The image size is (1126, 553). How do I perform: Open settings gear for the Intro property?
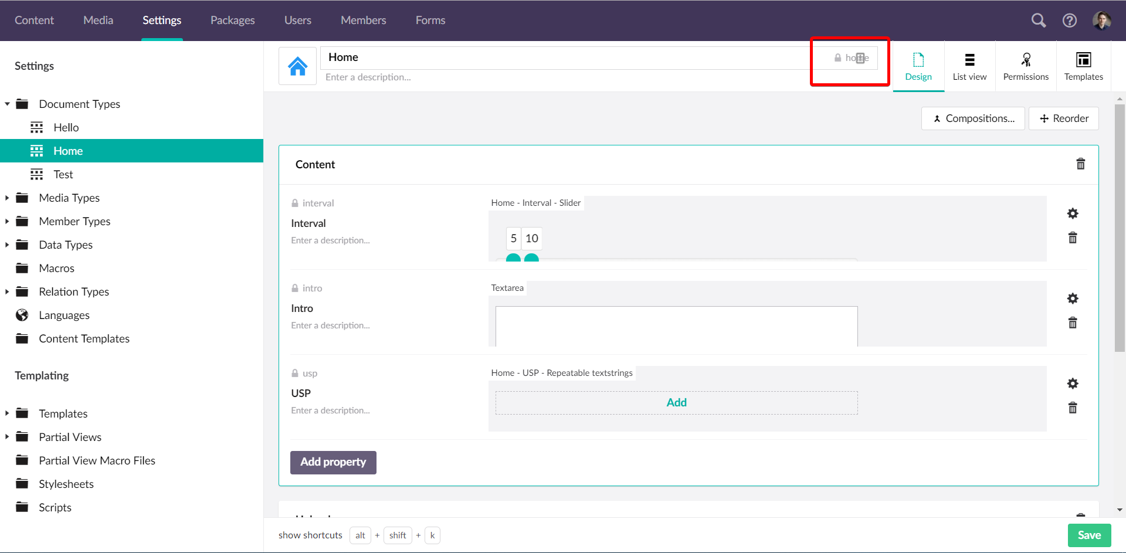point(1073,298)
